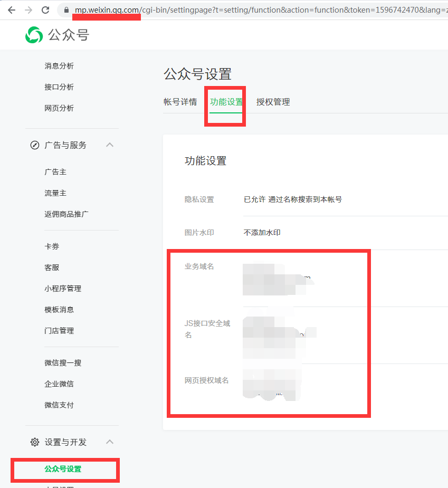
Task: Click the address bar URL
Action: click(261, 10)
